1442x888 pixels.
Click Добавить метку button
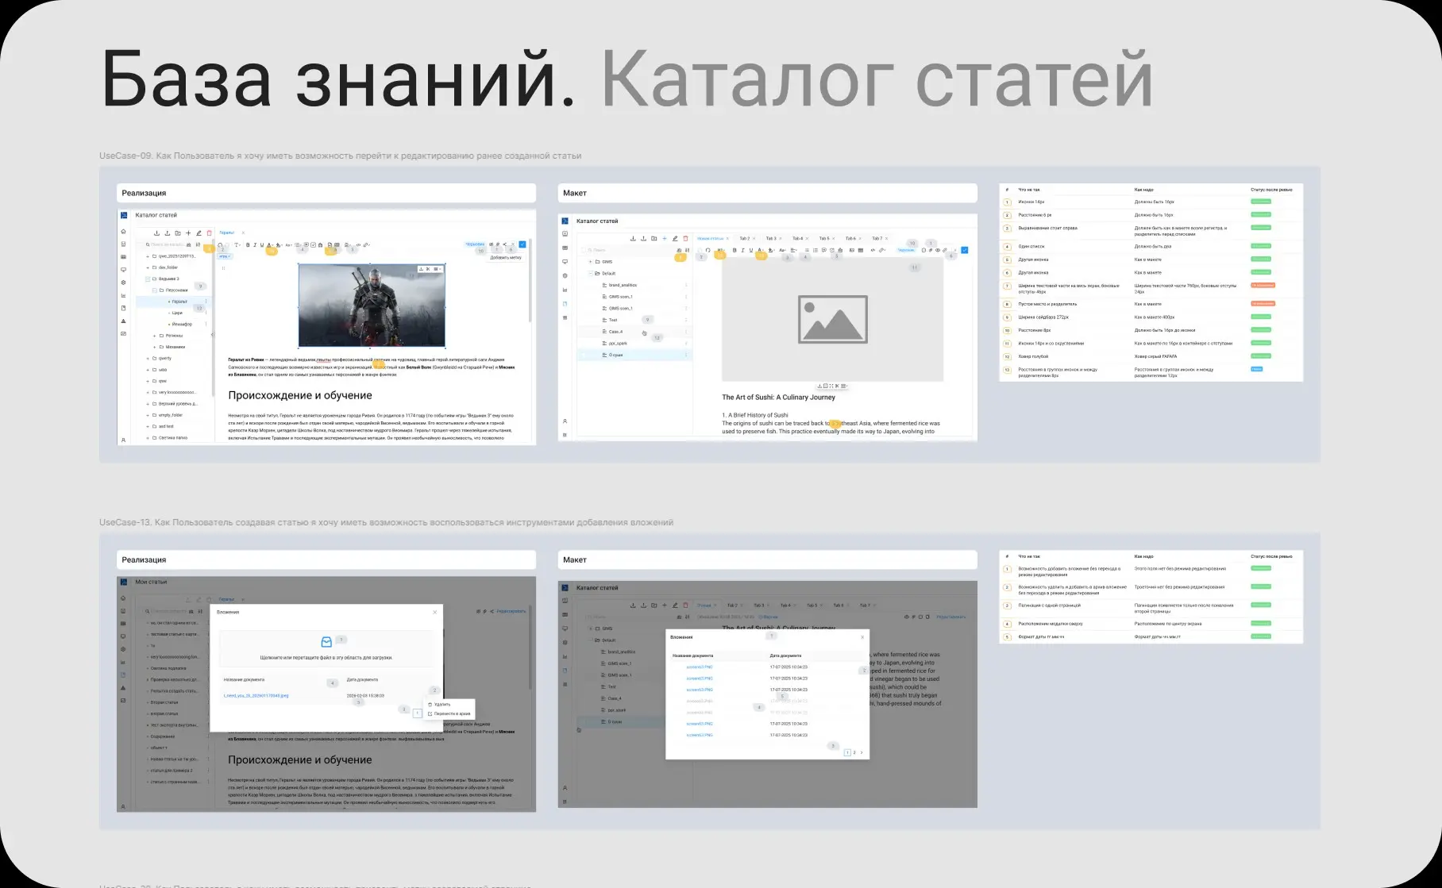click(x=506, y=257)
